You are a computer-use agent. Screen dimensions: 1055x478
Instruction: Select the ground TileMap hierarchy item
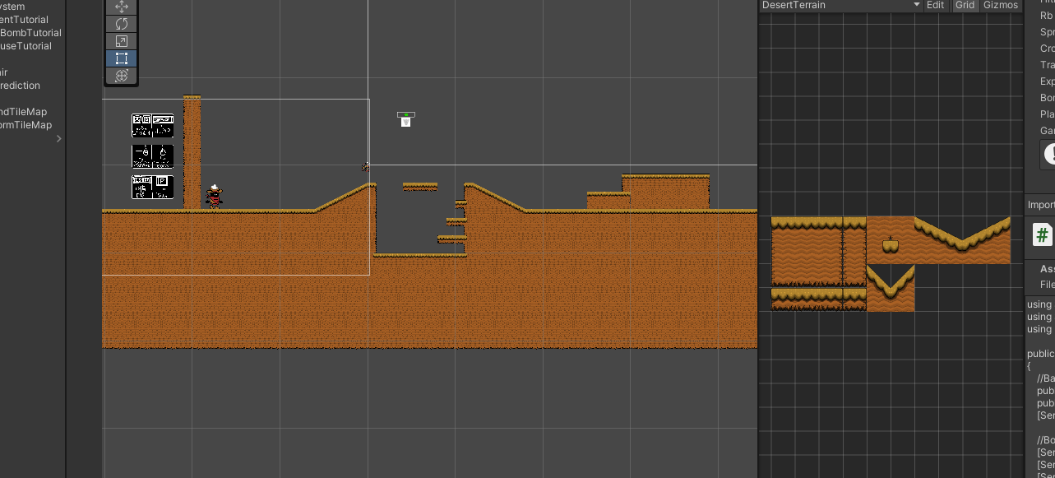(x=23, y=112)
